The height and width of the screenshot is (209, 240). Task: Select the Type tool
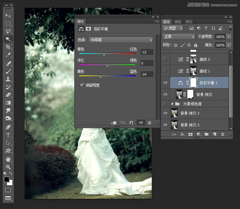8,135
